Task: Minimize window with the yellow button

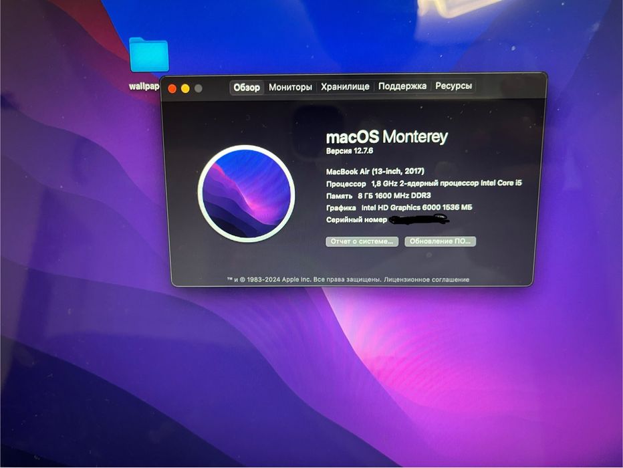Action: click(x=185, y=89)
